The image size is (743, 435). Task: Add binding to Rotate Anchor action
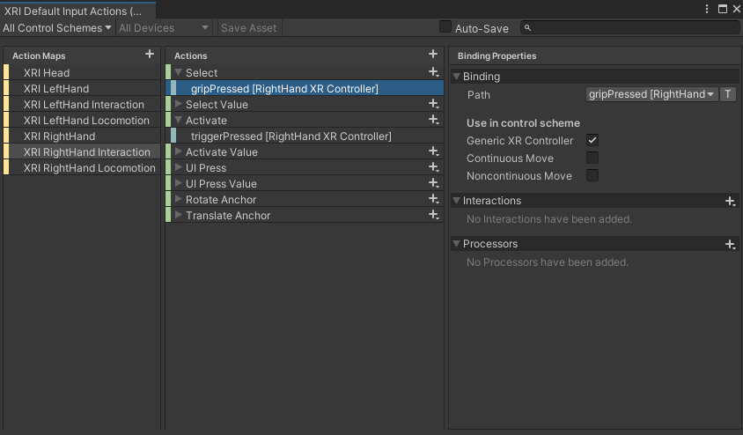(x=434, y=199)
